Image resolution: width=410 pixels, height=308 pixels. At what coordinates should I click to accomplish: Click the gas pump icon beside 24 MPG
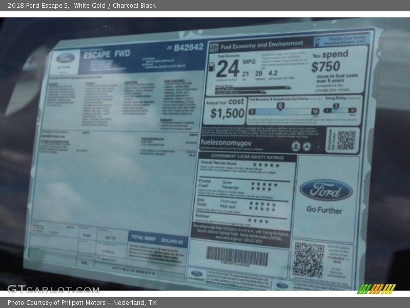(x=212, y=67)
